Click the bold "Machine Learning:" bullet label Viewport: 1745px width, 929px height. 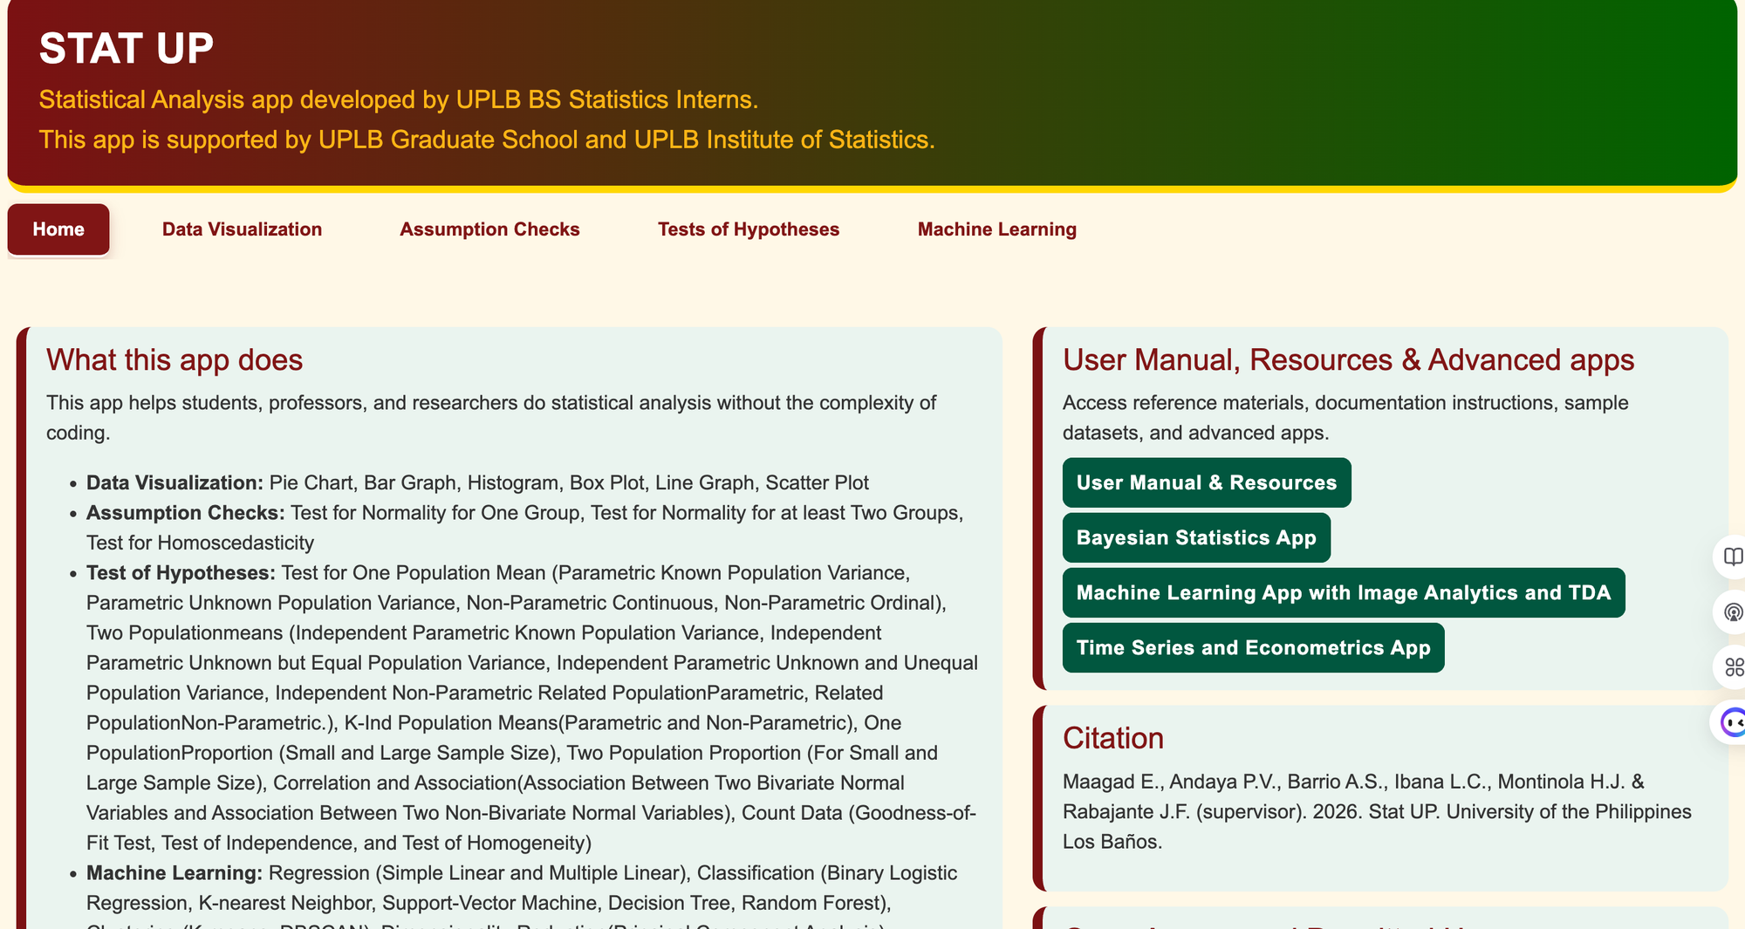[x=174, y=873]
